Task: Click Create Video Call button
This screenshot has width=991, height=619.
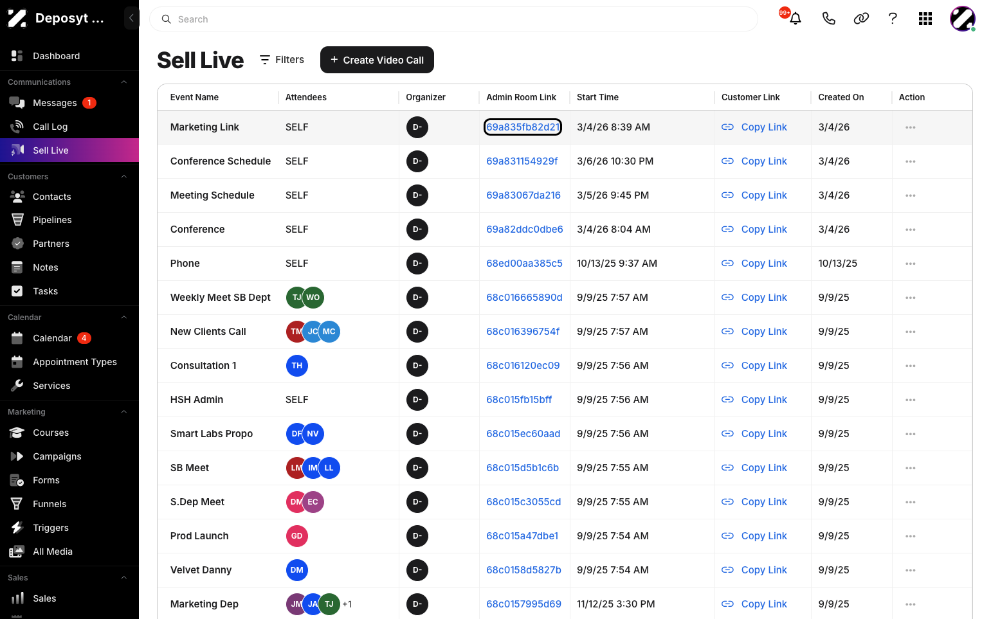Action: point(377,60)
